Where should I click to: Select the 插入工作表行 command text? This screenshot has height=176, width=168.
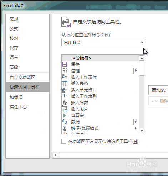pyautogui.click(x=84, y=77)
